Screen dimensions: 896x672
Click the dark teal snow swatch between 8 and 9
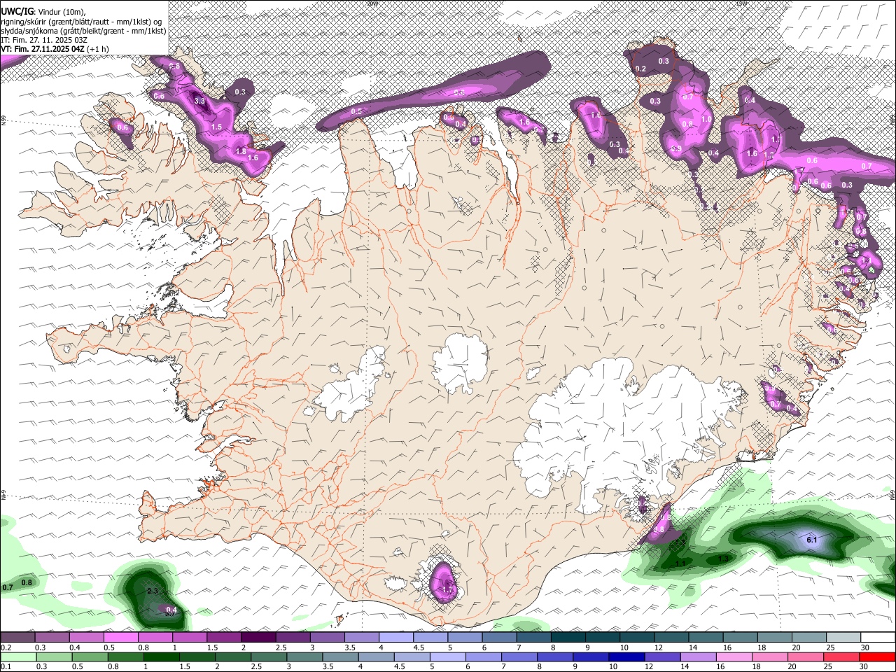(x=567, y=637)
